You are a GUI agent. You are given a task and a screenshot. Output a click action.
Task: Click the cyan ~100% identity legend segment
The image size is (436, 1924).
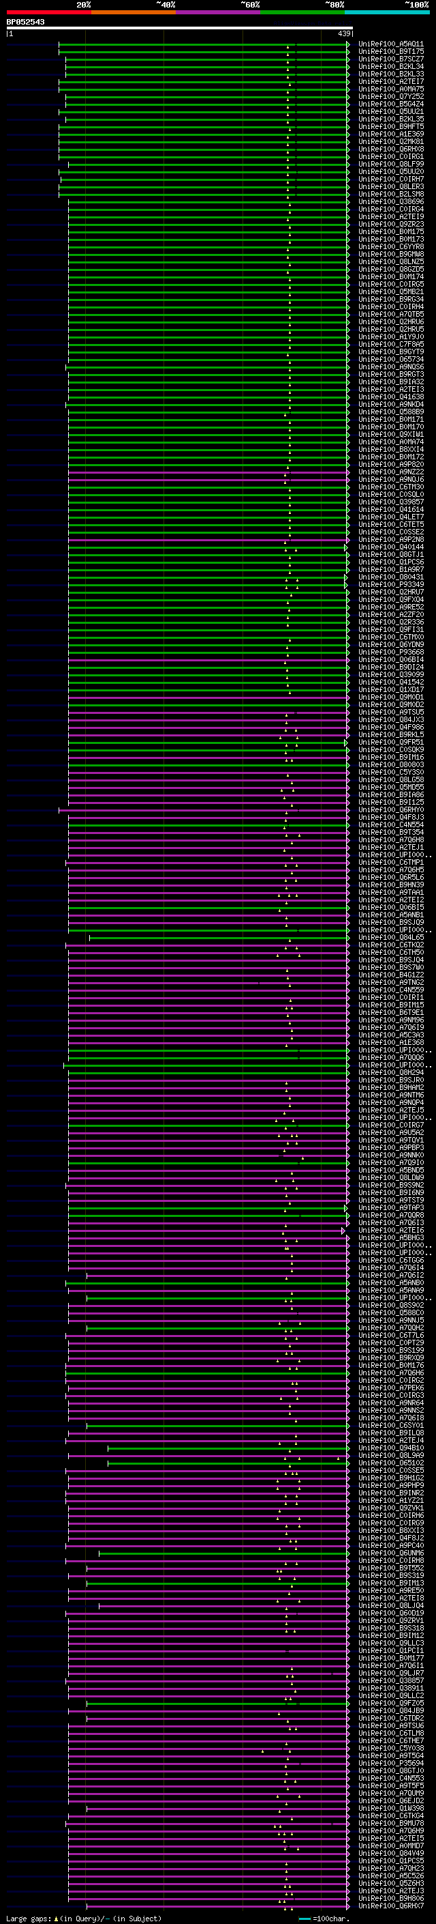[x=387, y=12]
